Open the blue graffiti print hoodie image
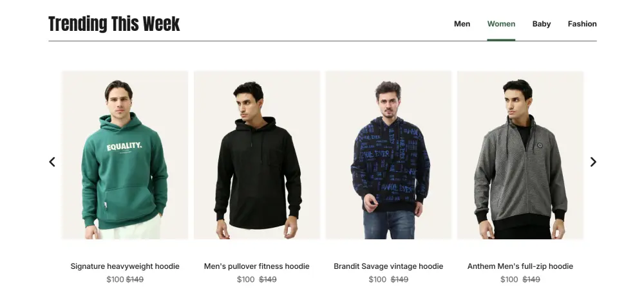Screen dimensions: 644x294 coord(388,155)
